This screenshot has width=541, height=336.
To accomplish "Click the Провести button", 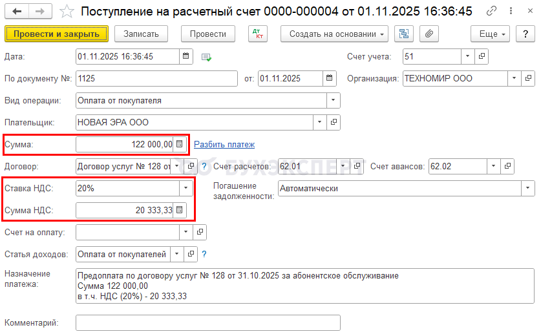I will 208,34.
